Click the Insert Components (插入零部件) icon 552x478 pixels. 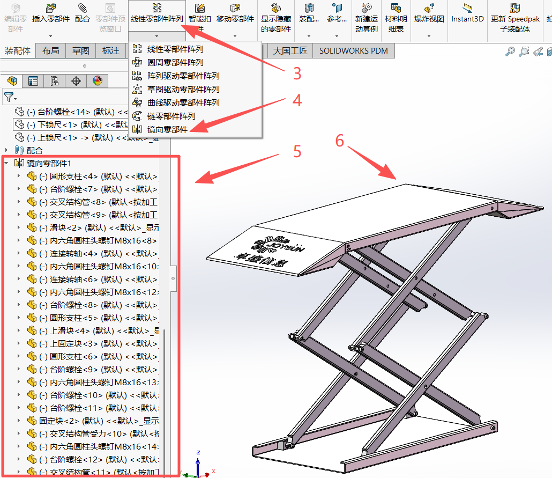51,9
